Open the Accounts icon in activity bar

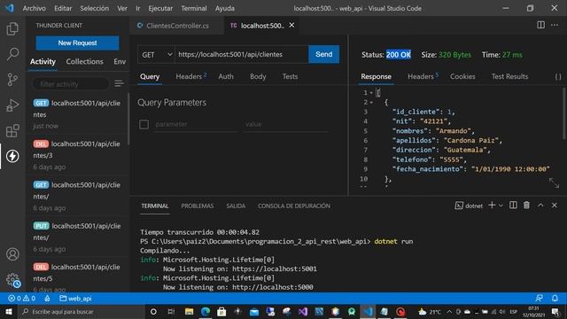point(12,254)
